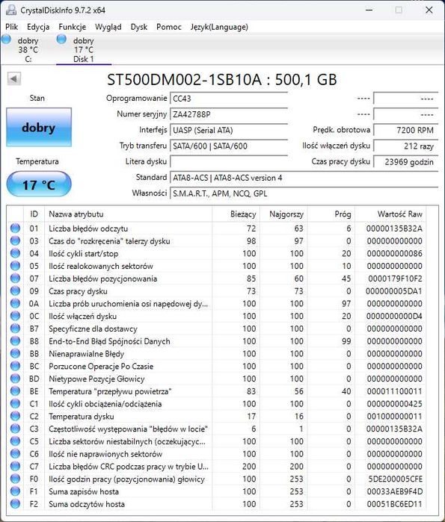Click the Własności field S.M.A.R.T., APM, NCQ, GPL

click(304, 193)
